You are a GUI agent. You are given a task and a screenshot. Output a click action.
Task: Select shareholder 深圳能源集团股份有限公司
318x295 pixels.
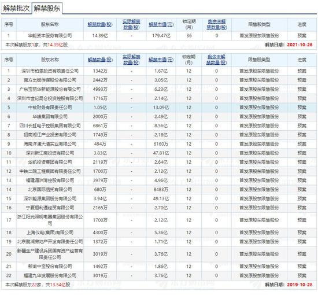pos(50,198)
